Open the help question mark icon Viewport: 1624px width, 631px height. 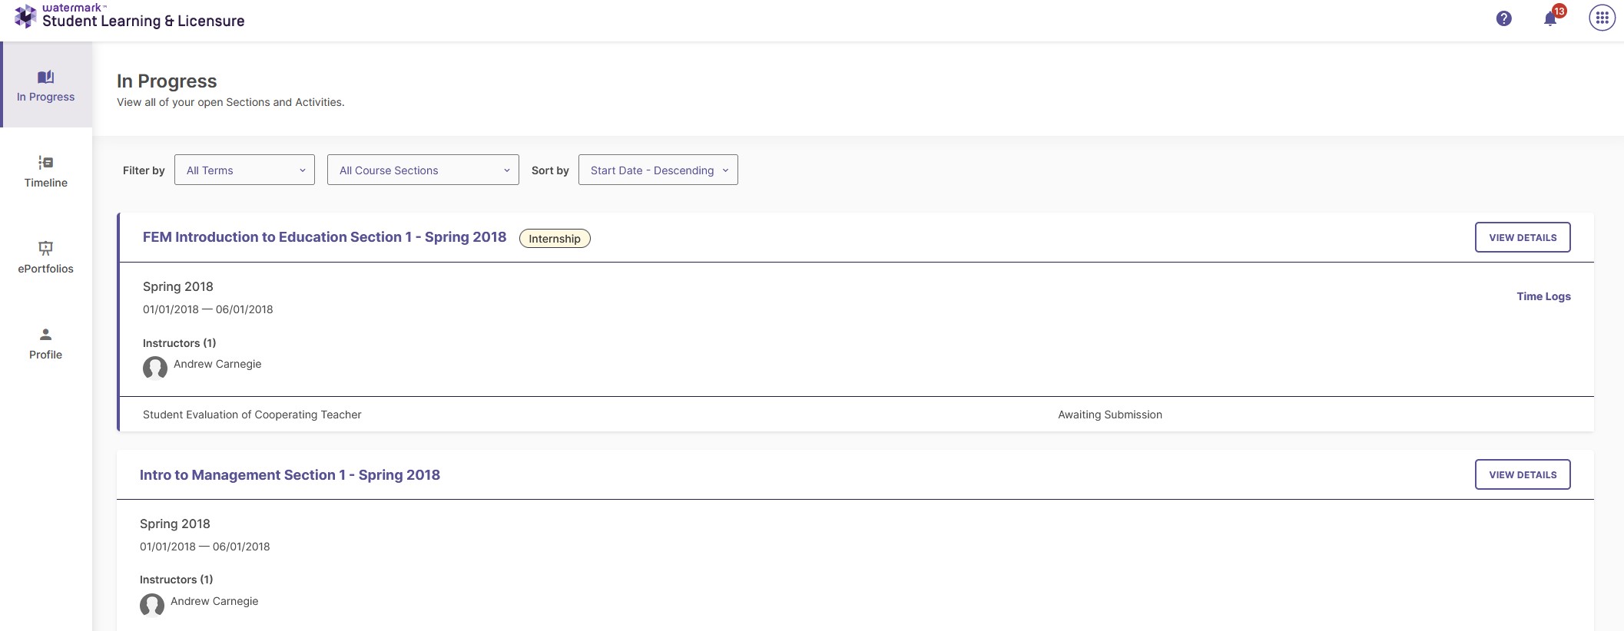(x=1504, y=18)
